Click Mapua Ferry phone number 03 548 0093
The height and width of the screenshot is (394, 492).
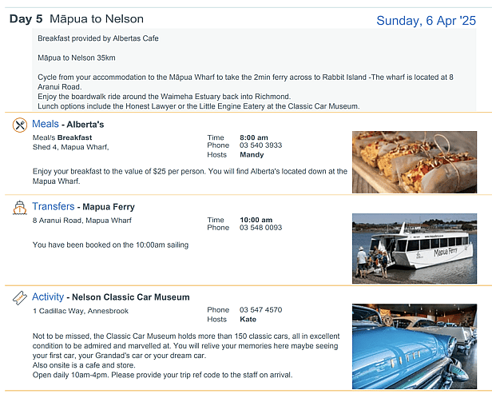[x=260, y=228]
